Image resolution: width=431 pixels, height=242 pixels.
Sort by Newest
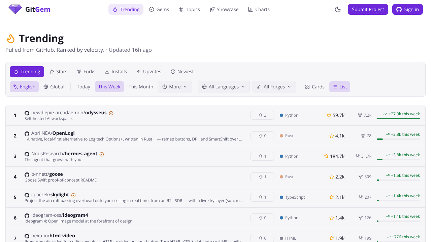pos(182,72)
